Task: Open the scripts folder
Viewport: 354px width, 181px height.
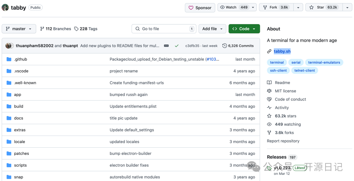Action: tap(20, 165)
